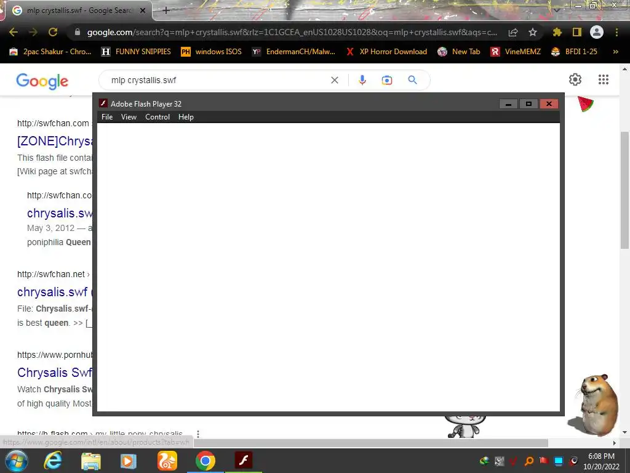Reload the Chrome page
This screenshot has width=630, height=473.
coord(53,32)
